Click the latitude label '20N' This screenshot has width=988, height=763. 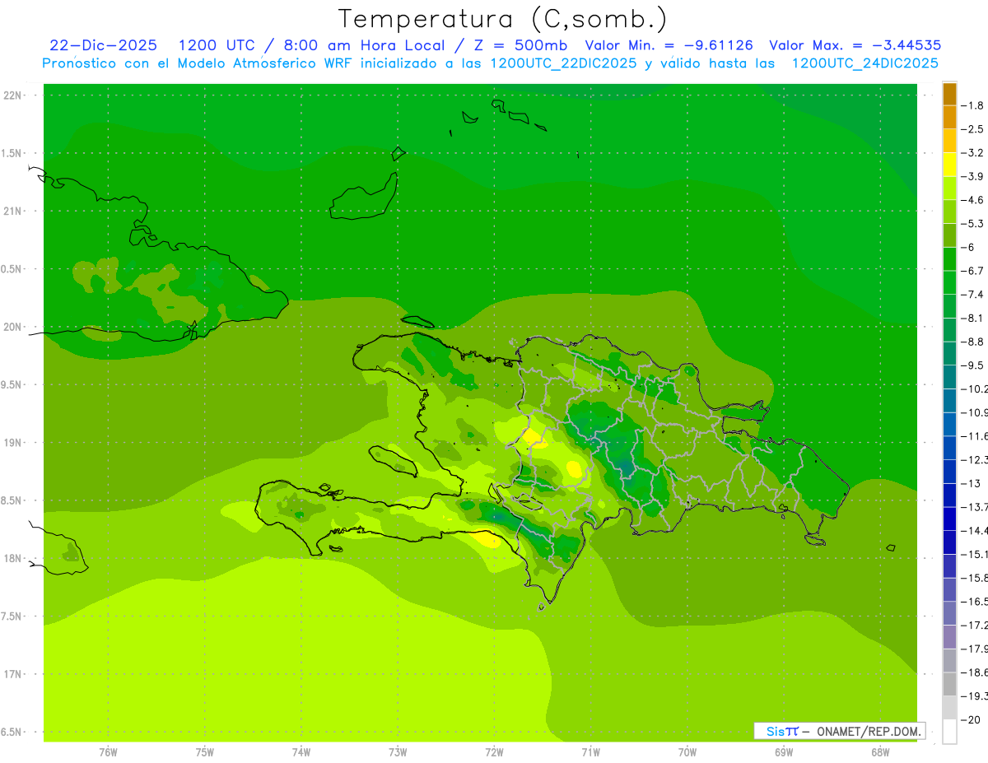[13, 327]
